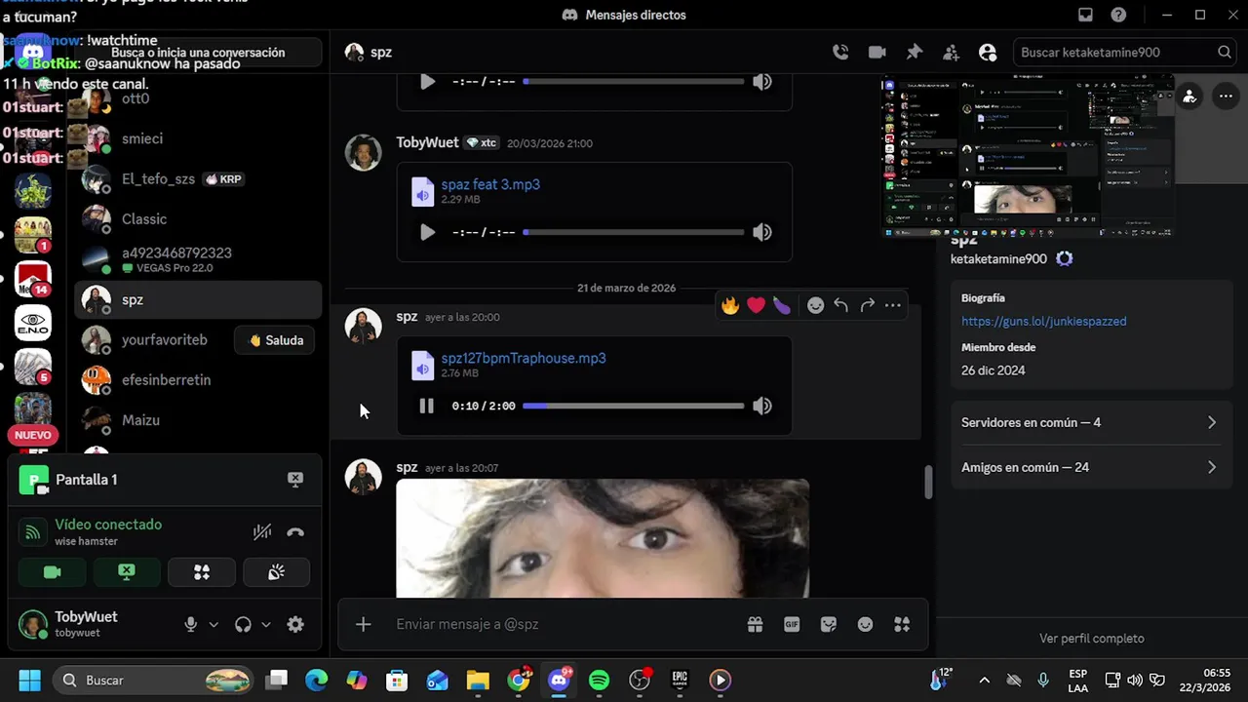Open the soundboard
This screenshot has height=702, width=1248.
(x=276, y=572)
